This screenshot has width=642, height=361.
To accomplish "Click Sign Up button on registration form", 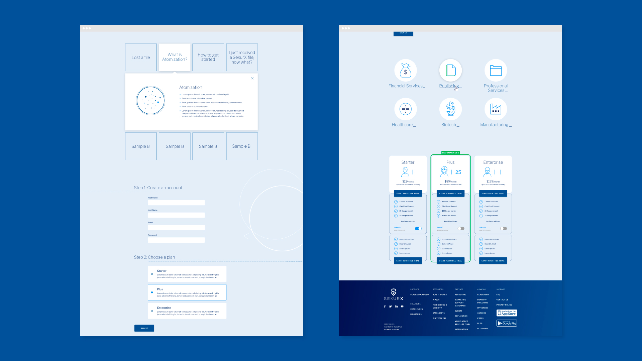I will tap(144, 328).
